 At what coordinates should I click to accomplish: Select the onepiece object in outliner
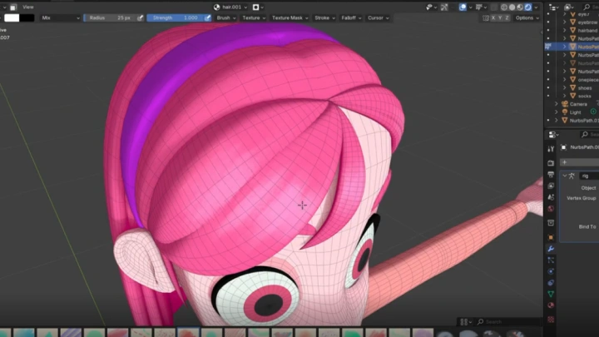pyautogui.click(x=588, y=80)
